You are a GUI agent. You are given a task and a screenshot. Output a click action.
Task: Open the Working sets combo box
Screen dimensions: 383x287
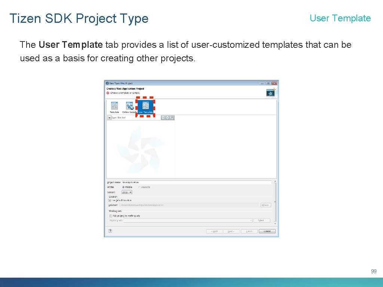tap(188, 220)
